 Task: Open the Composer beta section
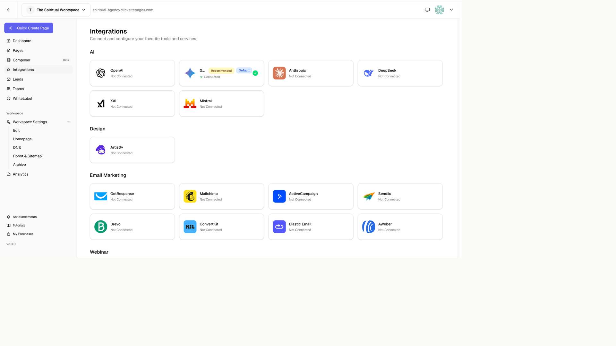[x=38, y=60]
